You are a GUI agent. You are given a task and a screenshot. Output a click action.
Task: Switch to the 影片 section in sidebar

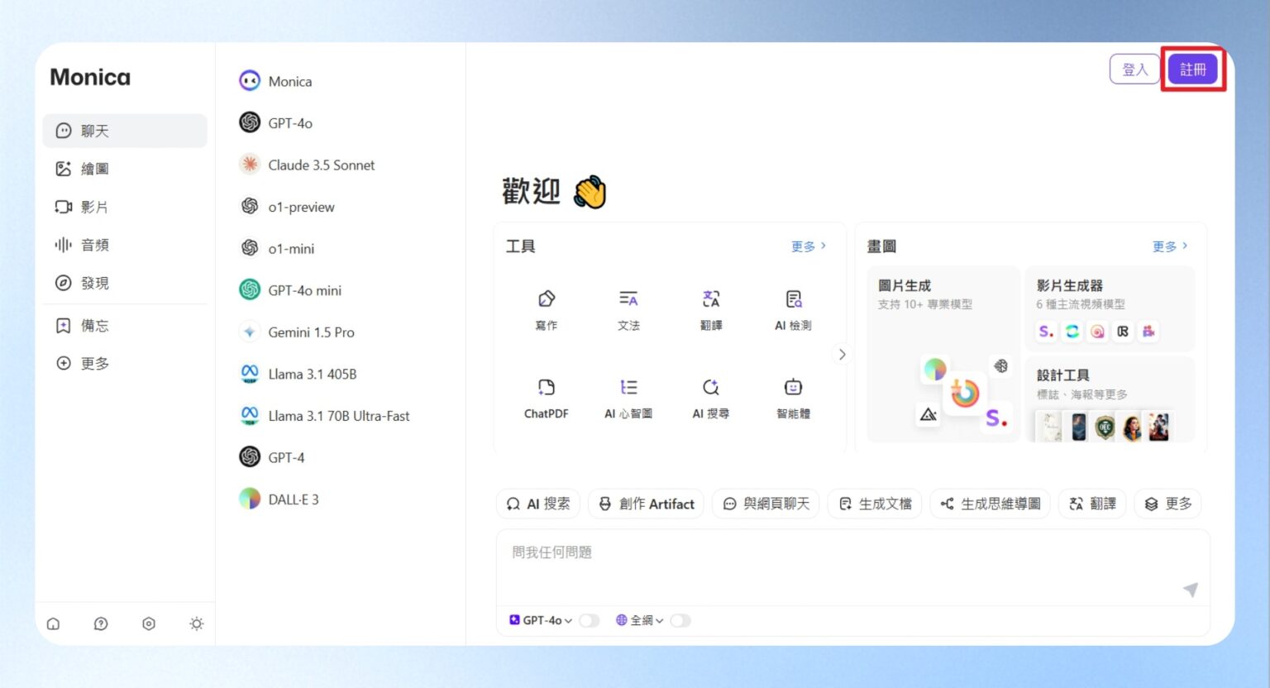click(93, 206)
